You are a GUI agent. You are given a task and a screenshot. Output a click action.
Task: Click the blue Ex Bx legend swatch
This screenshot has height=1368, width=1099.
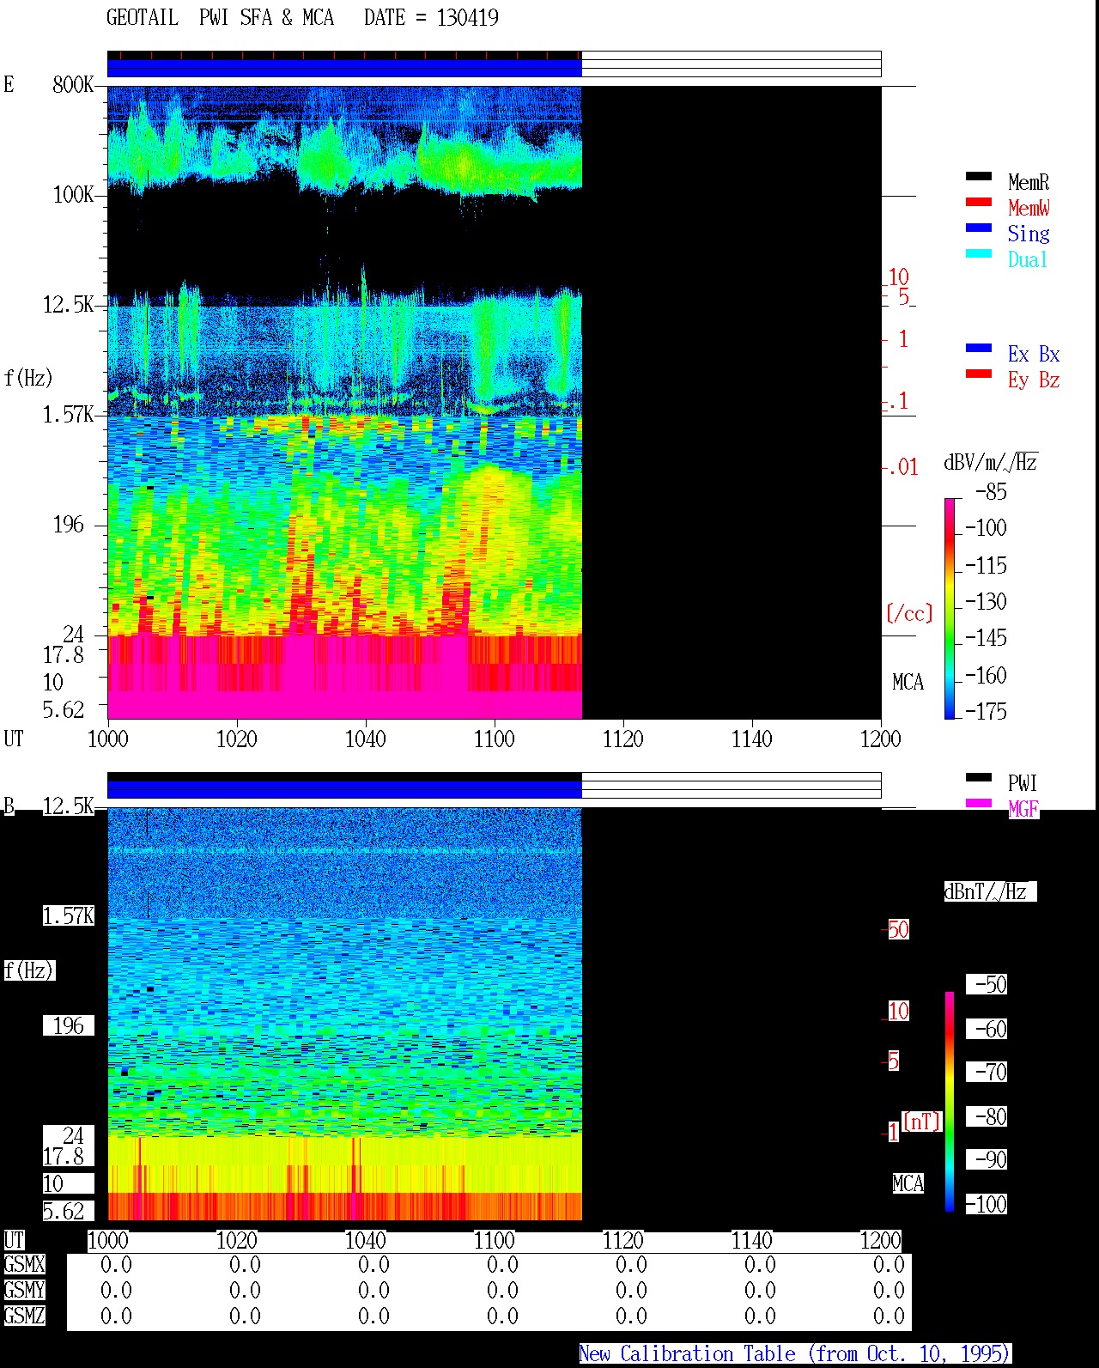coord(979,348)
